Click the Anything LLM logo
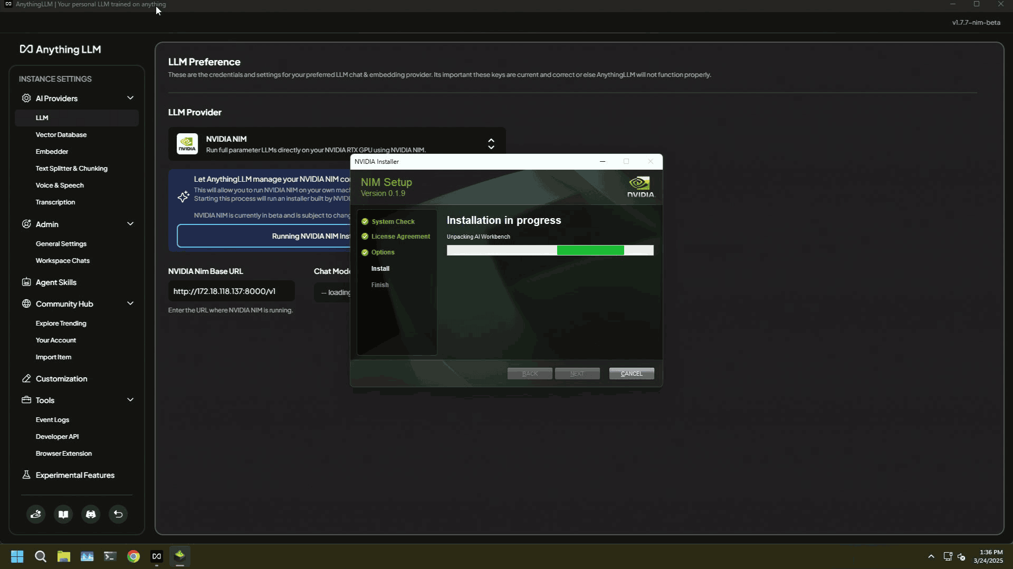The width and height of the screenshot is (1013, 569). [x=60, y=49]
